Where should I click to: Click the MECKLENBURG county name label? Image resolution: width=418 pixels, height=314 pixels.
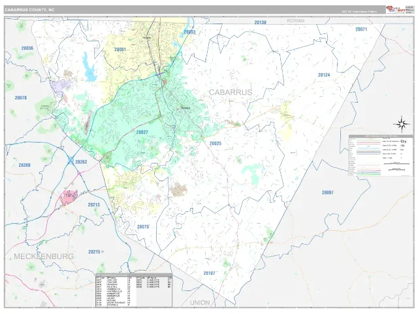44,256
